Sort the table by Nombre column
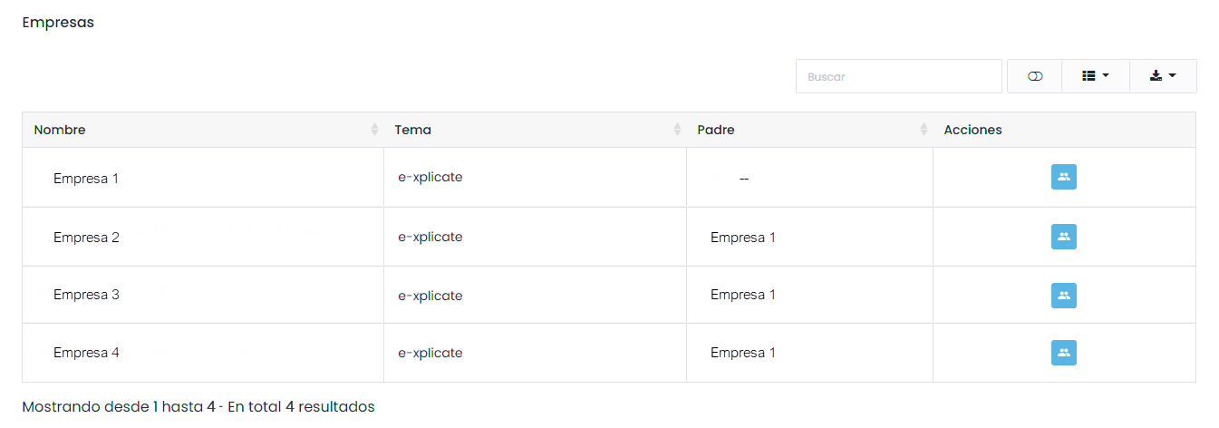1219x428 pixels. [x=374, y=130]
